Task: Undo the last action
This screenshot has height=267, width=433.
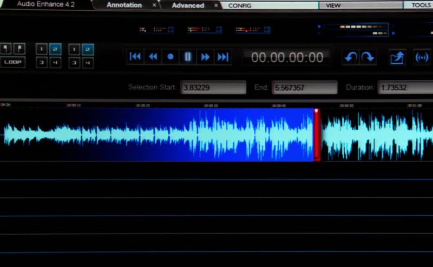Action: coord(350,57)
